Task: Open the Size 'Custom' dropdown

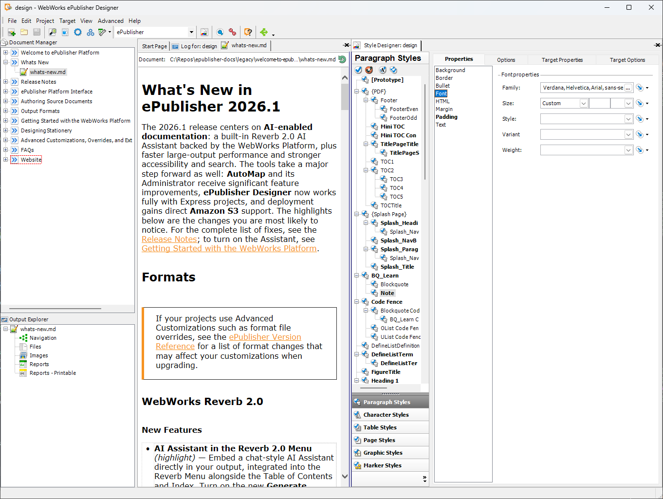Action: [583, 103]
